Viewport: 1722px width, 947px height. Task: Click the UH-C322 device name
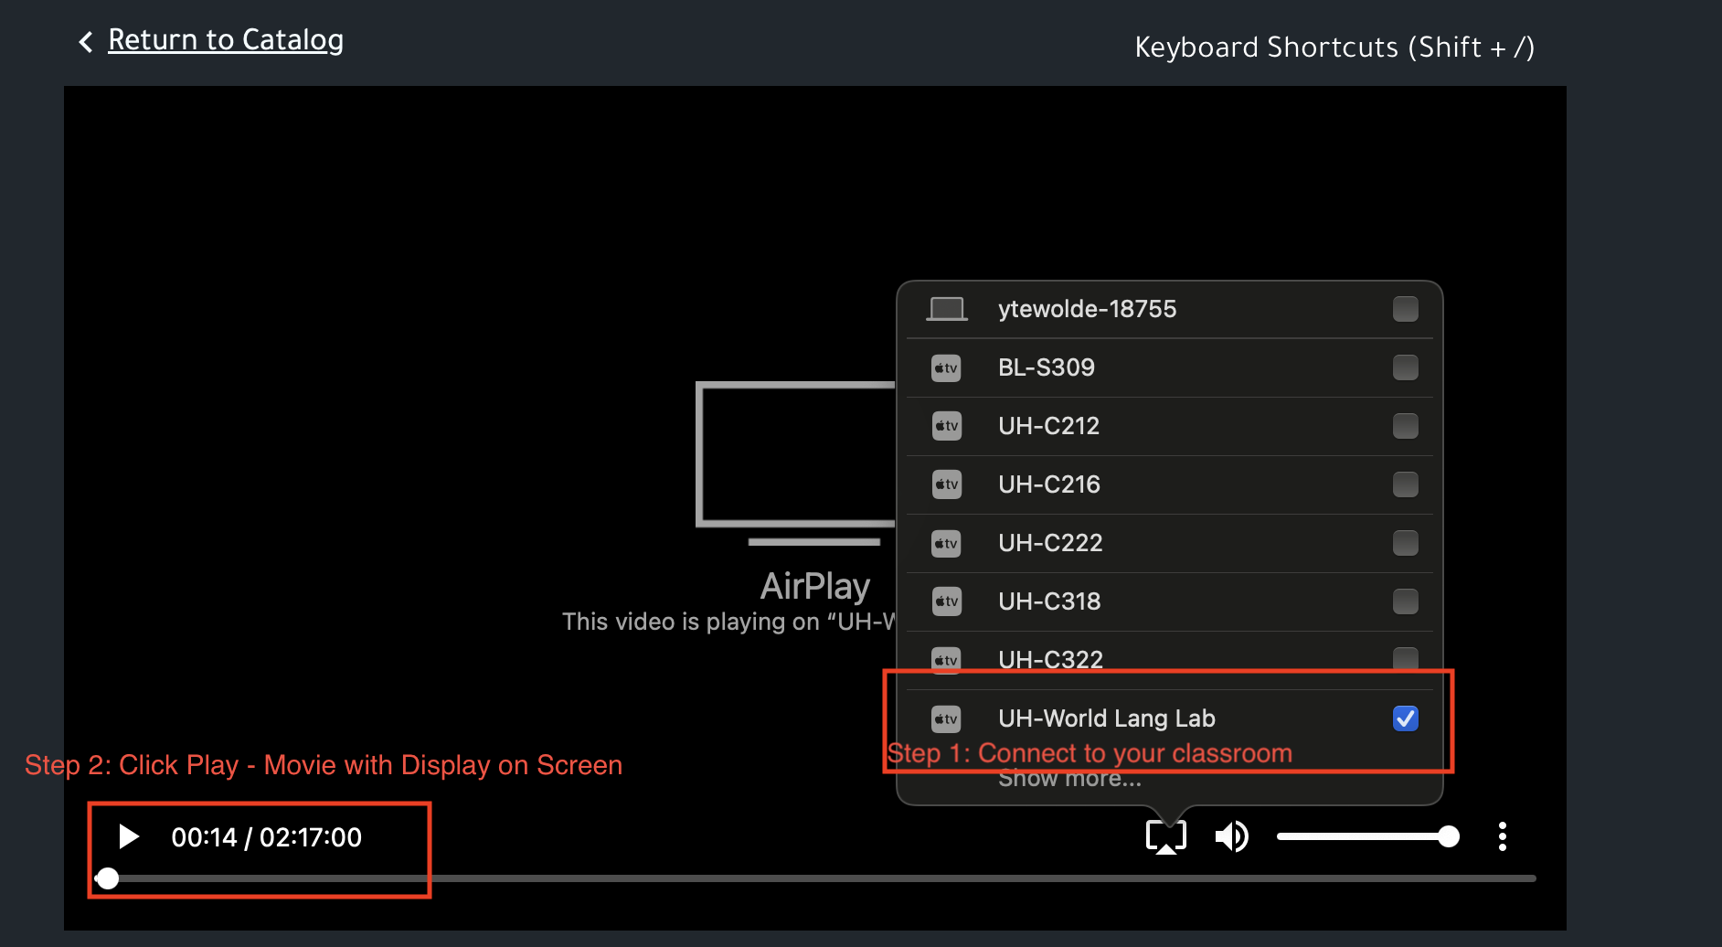pos(1050,659)
